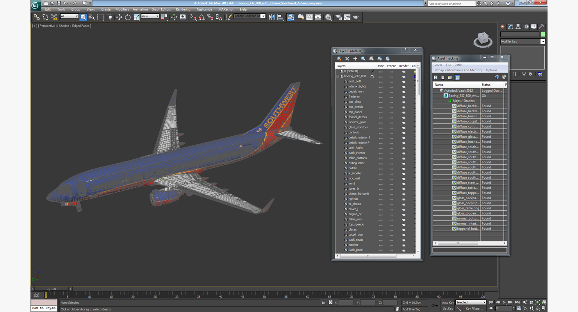The width and height of the screenshot is (578, 312).
Task: Open Bitmap Performance and Memory menu
Action: [458, 70]
